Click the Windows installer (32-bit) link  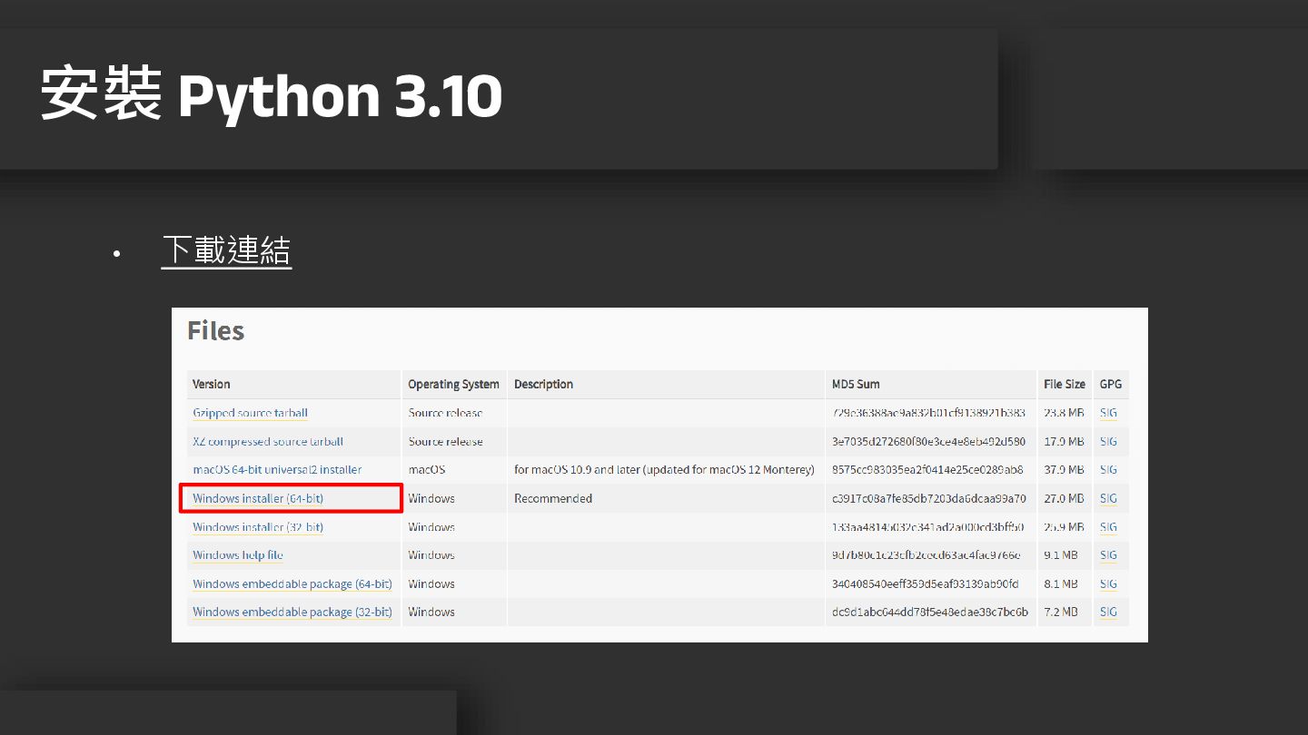pos(258,527)
